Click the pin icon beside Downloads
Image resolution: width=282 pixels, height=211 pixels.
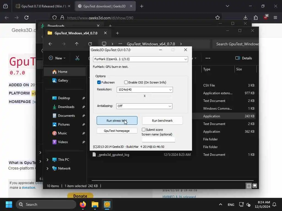coord(83,107)
